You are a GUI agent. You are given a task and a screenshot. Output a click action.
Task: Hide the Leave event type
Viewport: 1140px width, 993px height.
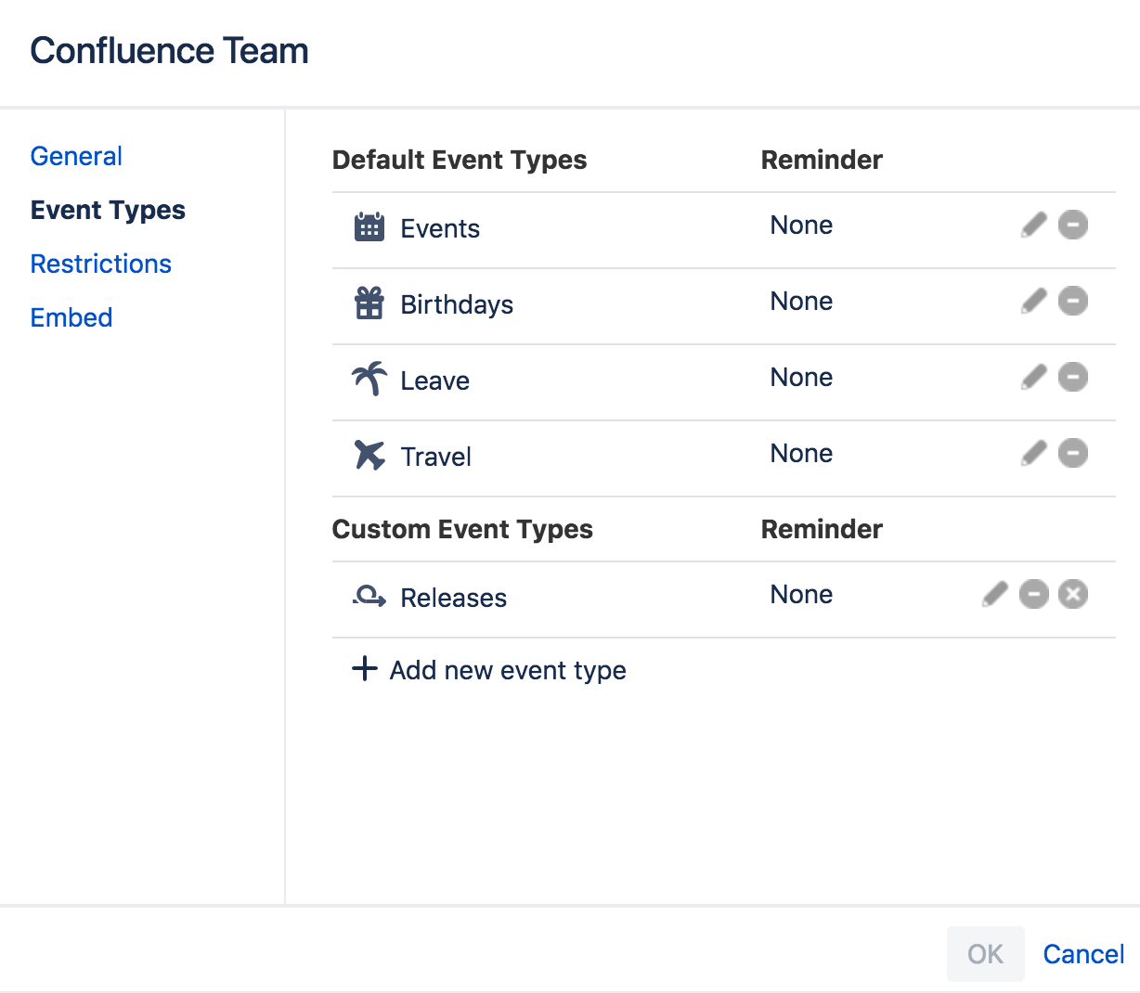click(1072, 378)
